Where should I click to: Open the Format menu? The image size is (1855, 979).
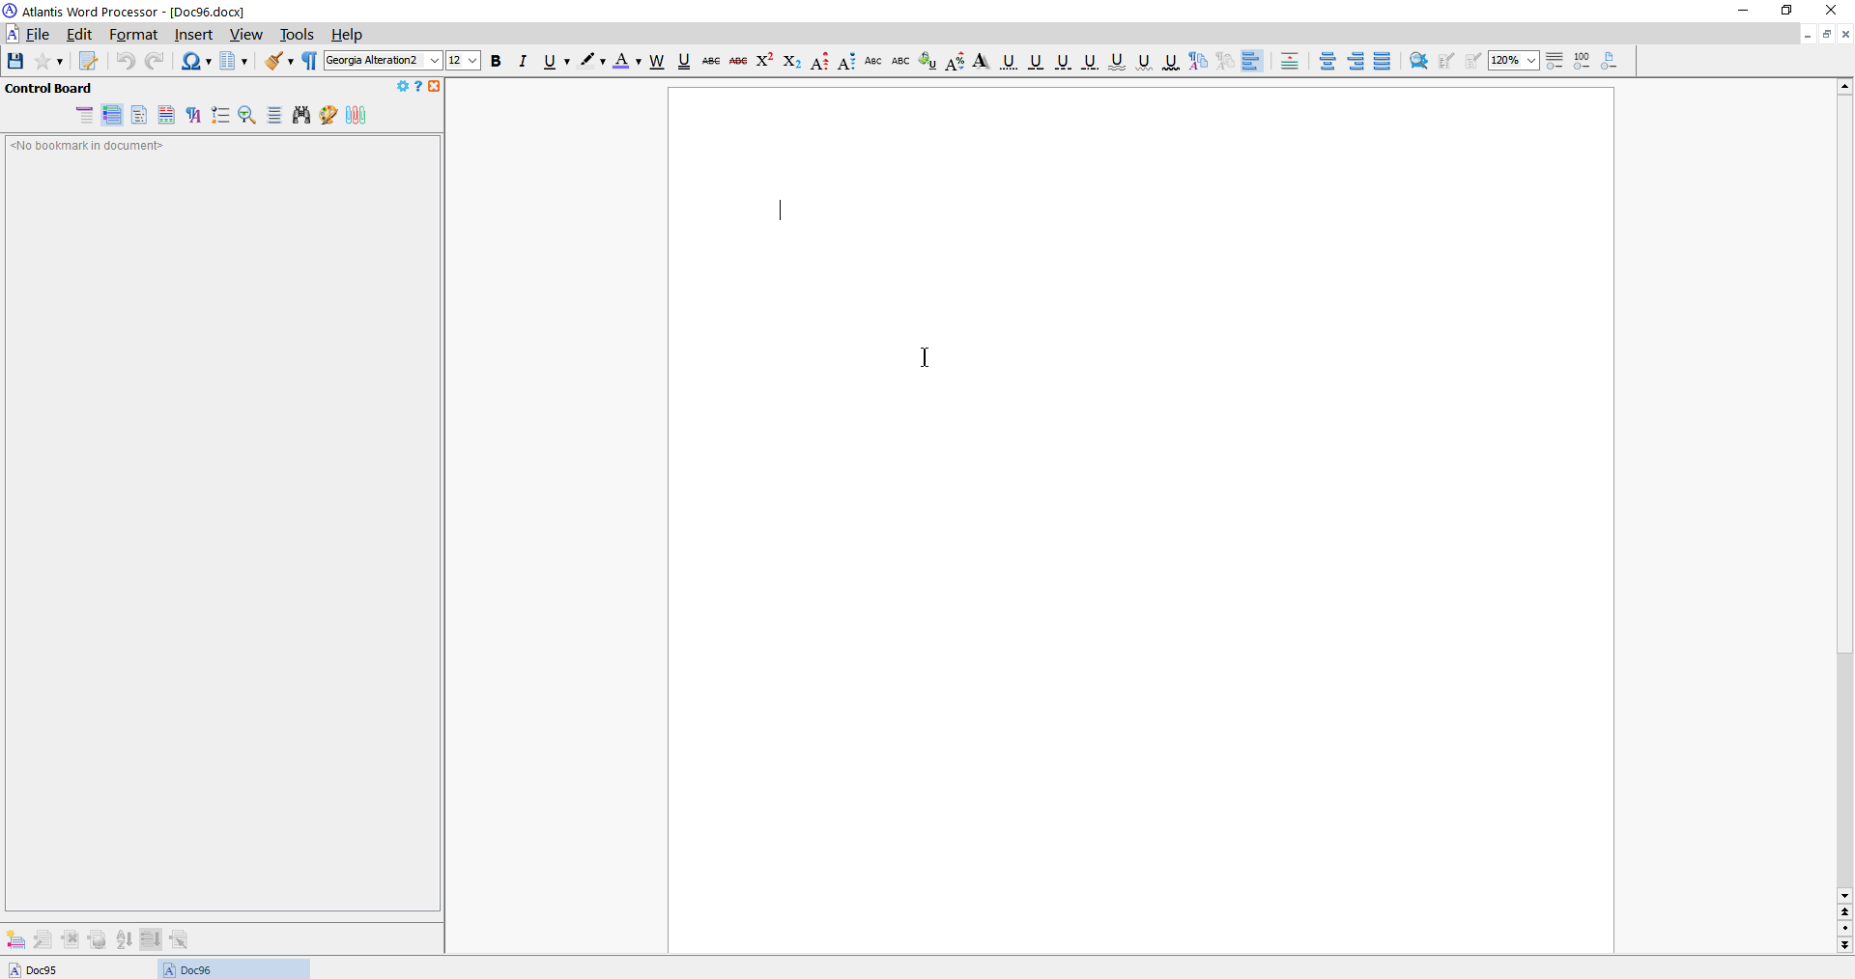point(133,35)
